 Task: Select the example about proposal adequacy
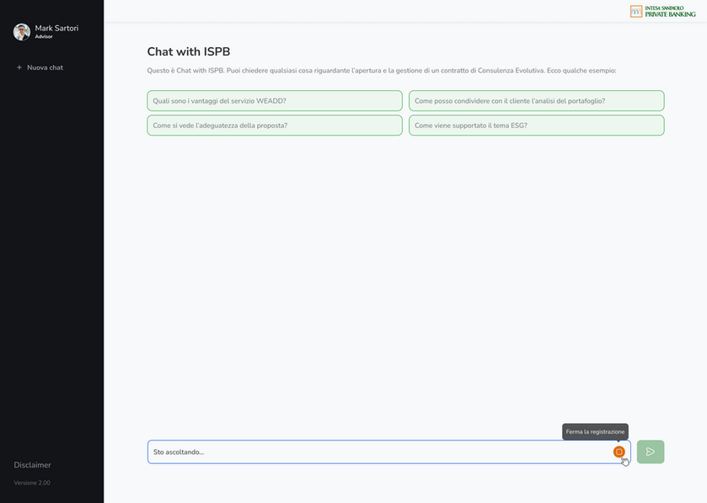(x=275, y=126)
